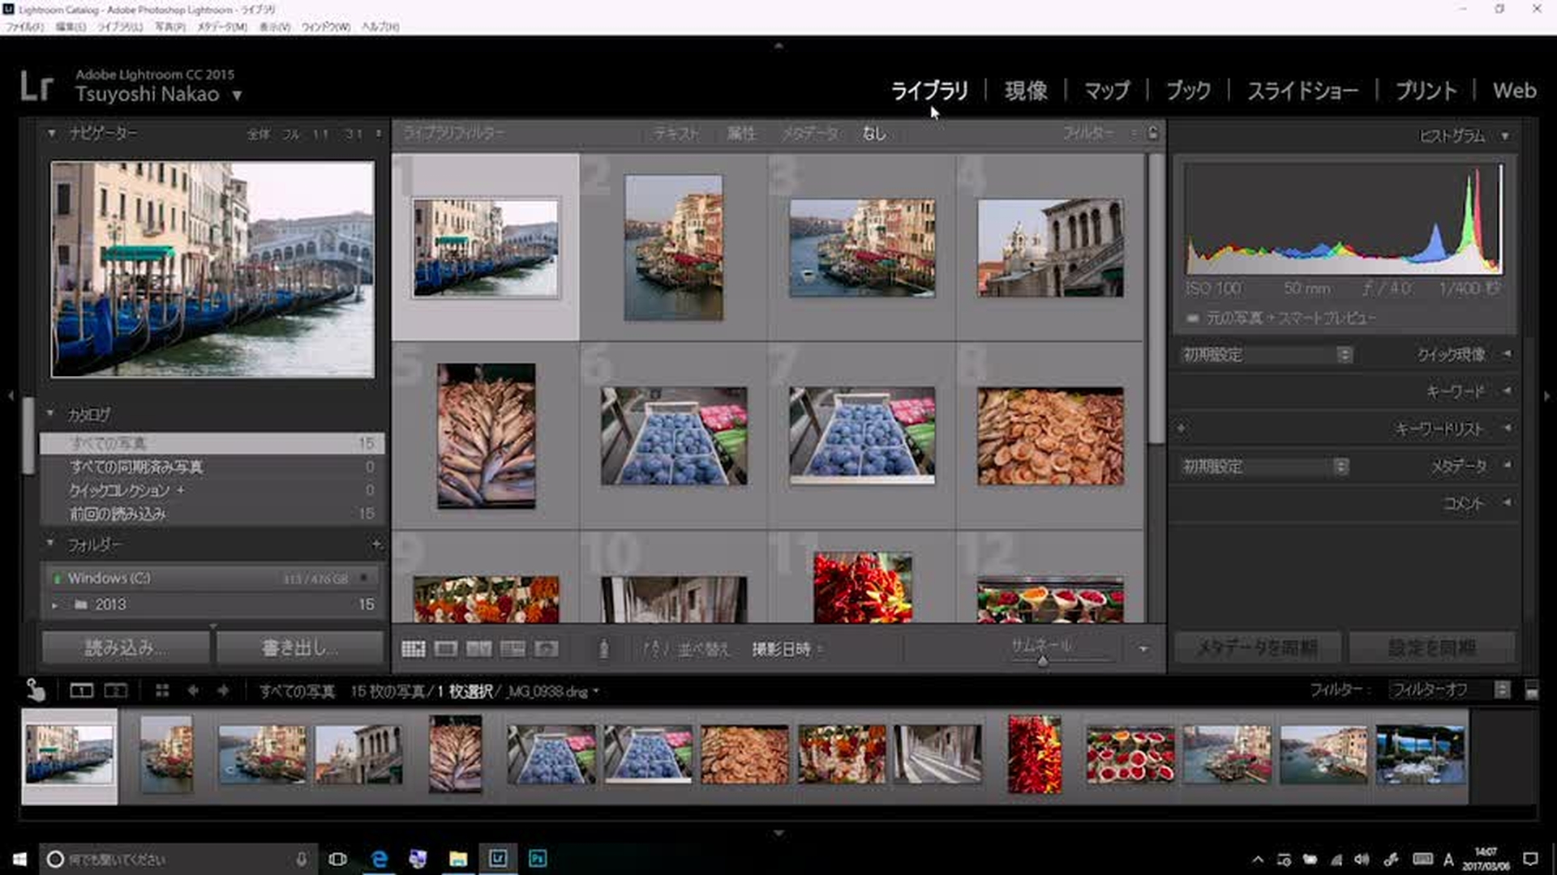Toggle the filter switch in filmstrip bar
This screenshot has width=1557, height=875.
1531,690
